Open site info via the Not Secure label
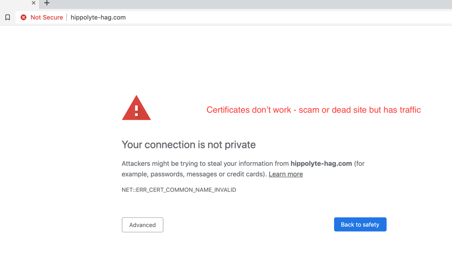 47,18
